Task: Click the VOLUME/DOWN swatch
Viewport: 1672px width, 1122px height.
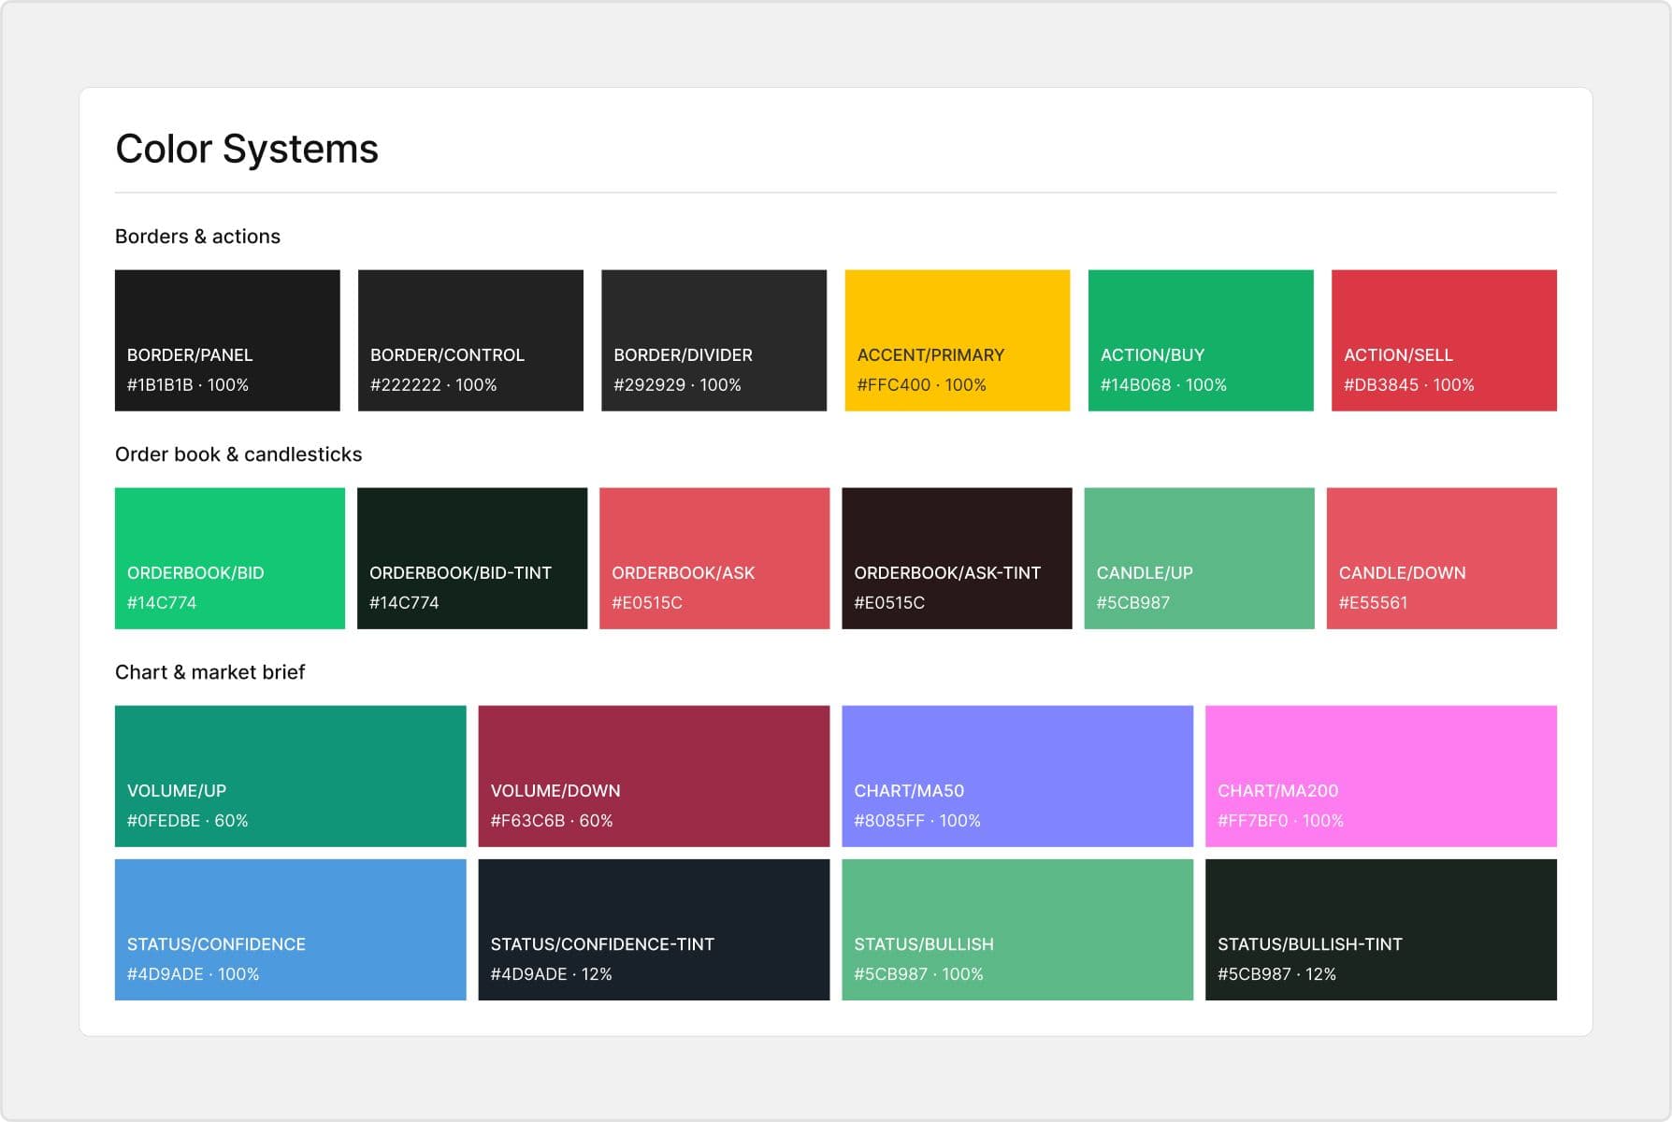Action: [x=654, y=776]
